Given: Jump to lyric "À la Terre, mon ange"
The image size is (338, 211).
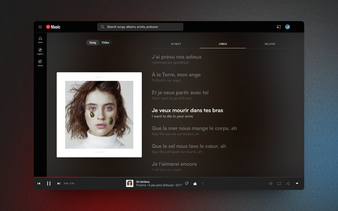Looking at the screenshot, I should tap(176, 75).
